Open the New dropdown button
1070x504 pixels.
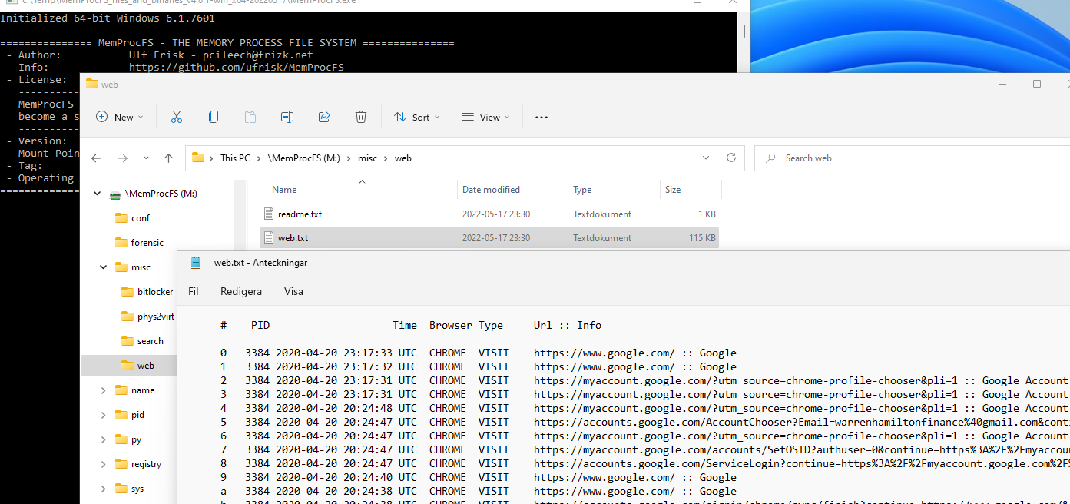tap(120, 117)
